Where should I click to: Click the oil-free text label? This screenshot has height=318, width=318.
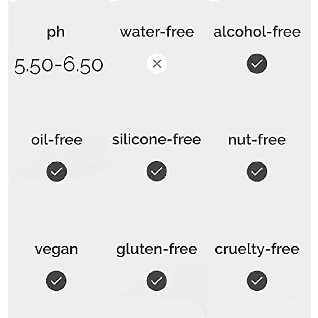tap(57, 140)
